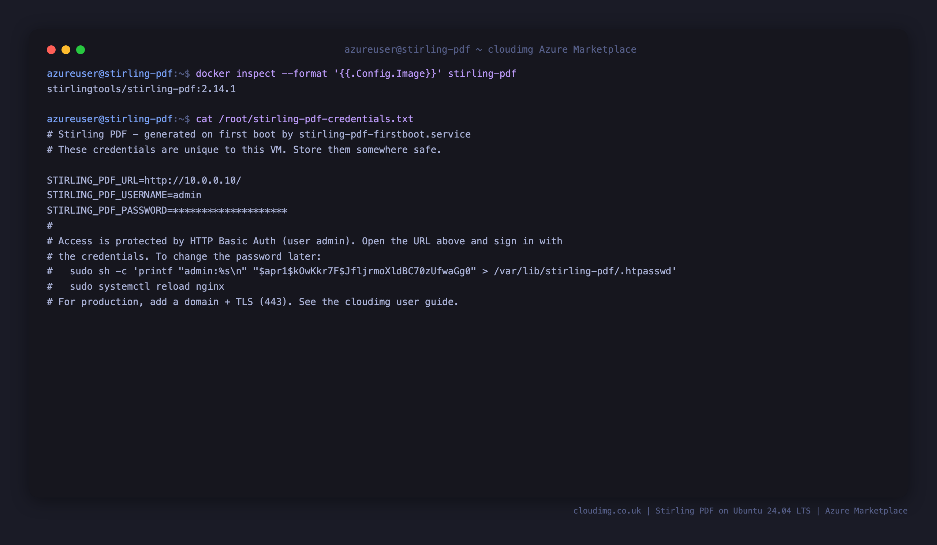This screenshot has height=545, width=937.
Task: Click the window title 'azureuser@stirling-pdf ~ cloudimg Azure Marketplace'
Action: pyautogui.click(x=490, y=49)
